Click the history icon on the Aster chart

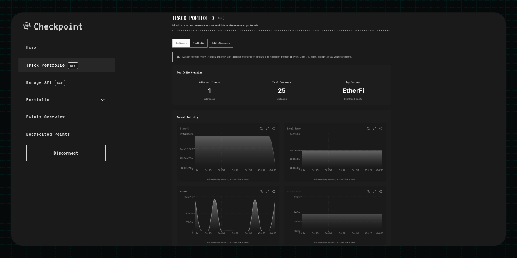coord(274,192)
